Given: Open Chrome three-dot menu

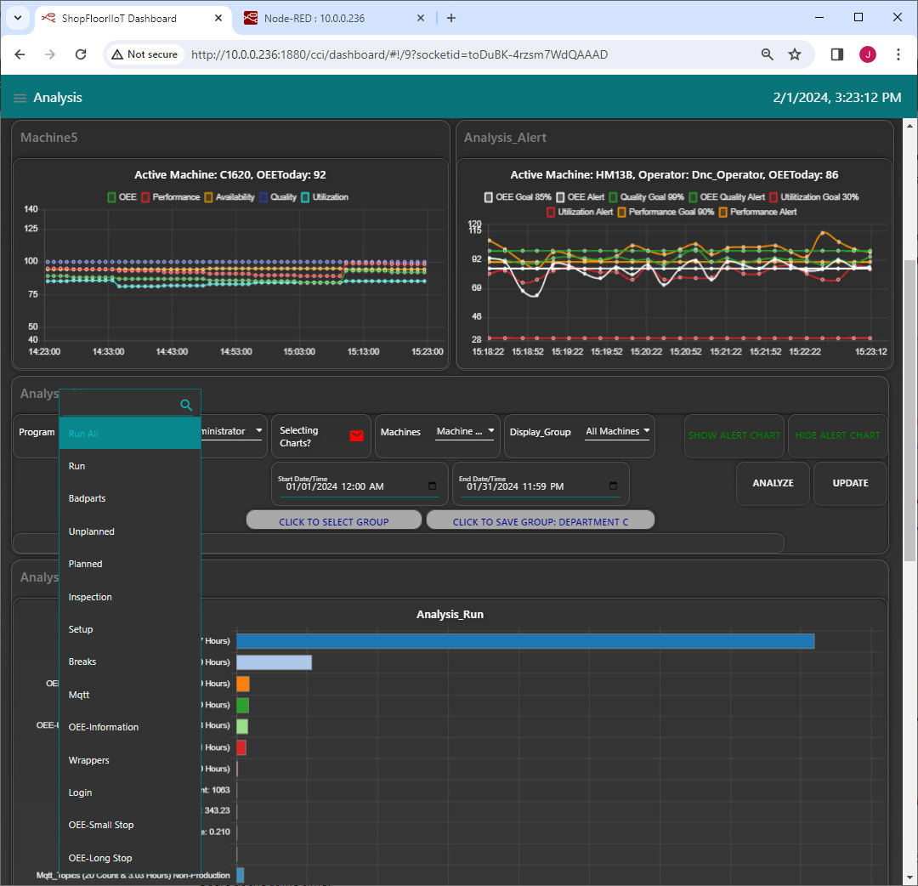Looking at the screenshot, I should click(x=898, y=54).
